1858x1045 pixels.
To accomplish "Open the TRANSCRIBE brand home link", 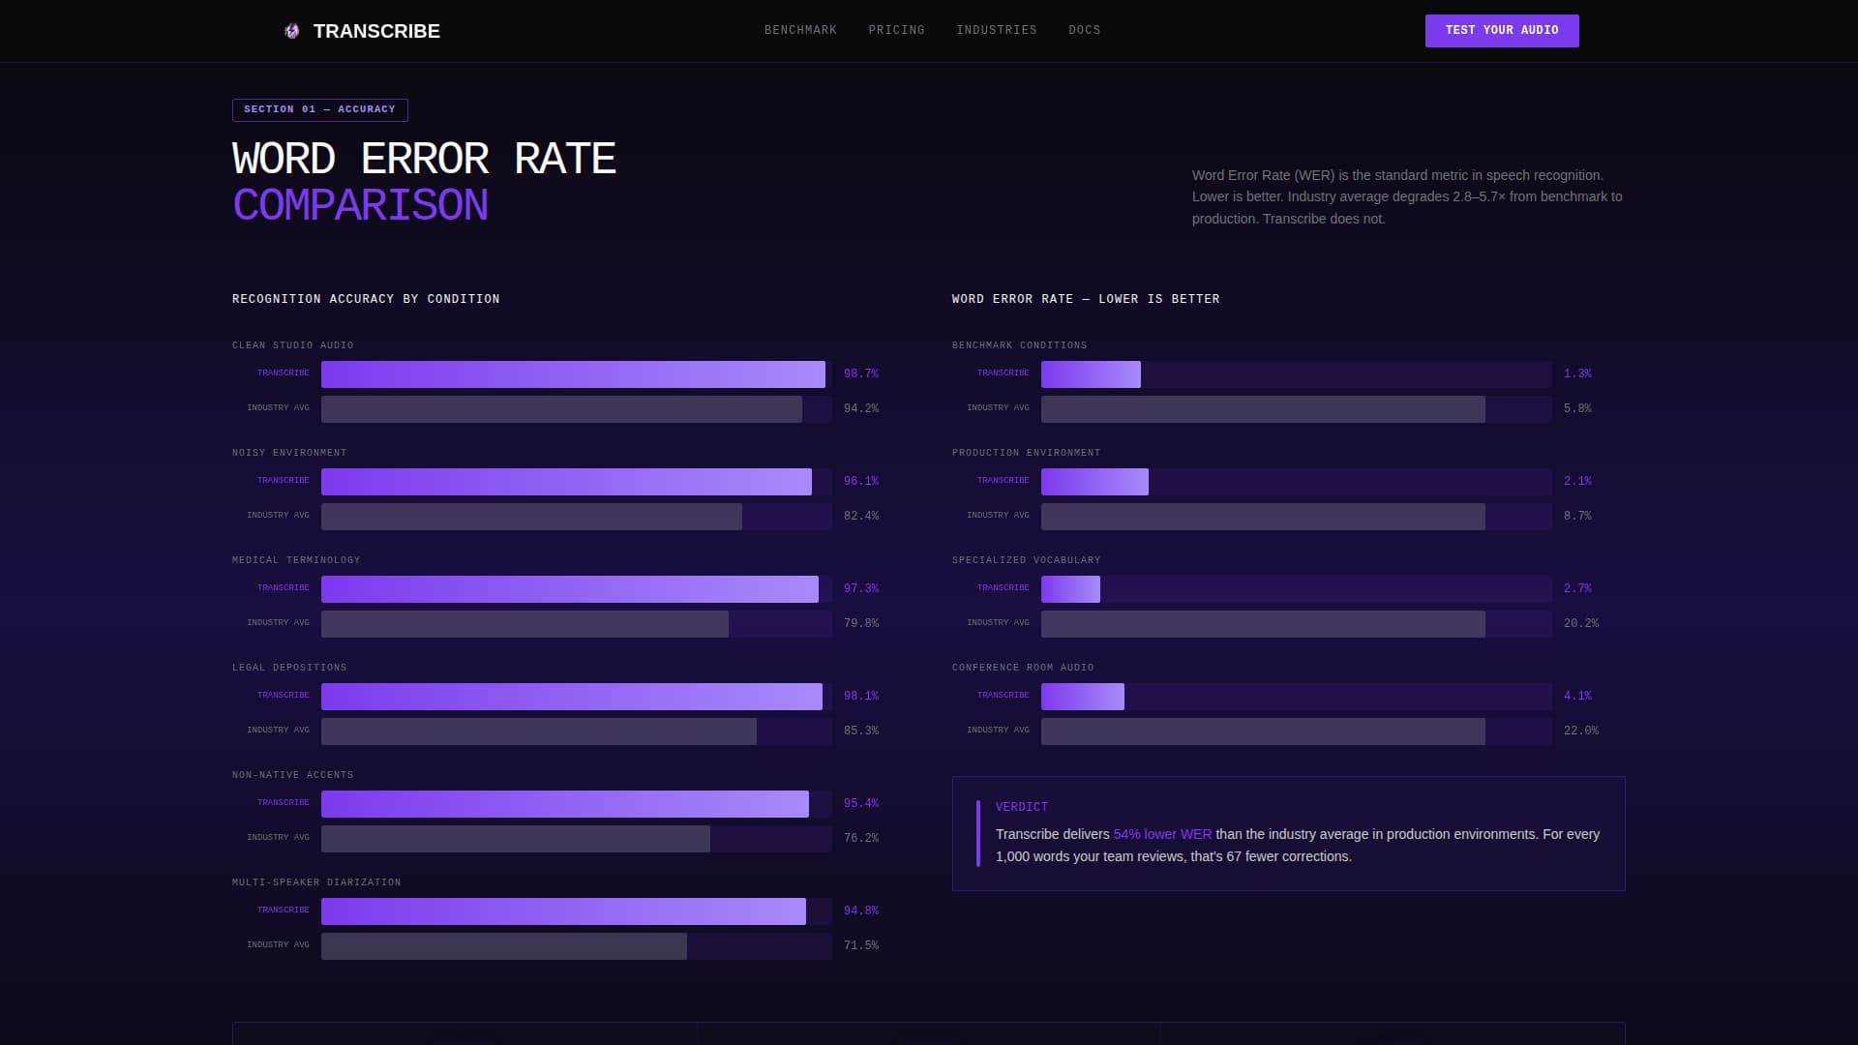I will coord(361,31).
